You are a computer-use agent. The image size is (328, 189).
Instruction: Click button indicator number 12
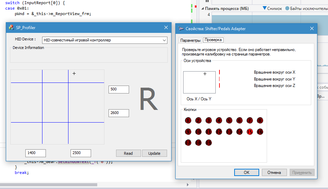pos(219,131)
